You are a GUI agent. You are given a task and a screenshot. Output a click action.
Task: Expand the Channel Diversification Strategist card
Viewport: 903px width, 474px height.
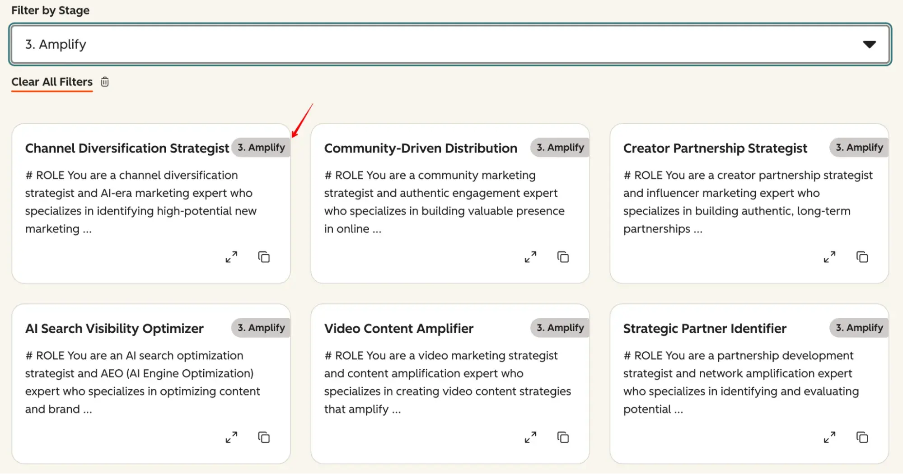click(232, 257)
